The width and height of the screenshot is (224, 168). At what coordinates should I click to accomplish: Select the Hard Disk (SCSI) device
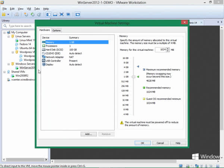[x=75, y=50]
